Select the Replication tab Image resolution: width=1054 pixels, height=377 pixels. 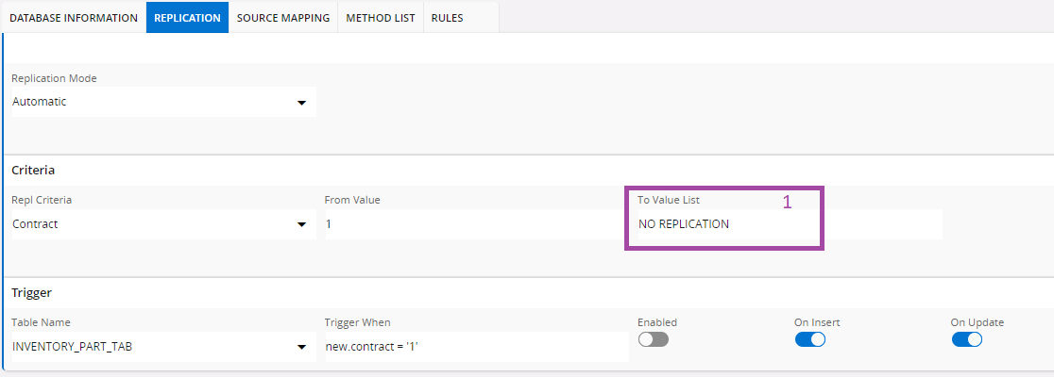click(x=187, y=18)
